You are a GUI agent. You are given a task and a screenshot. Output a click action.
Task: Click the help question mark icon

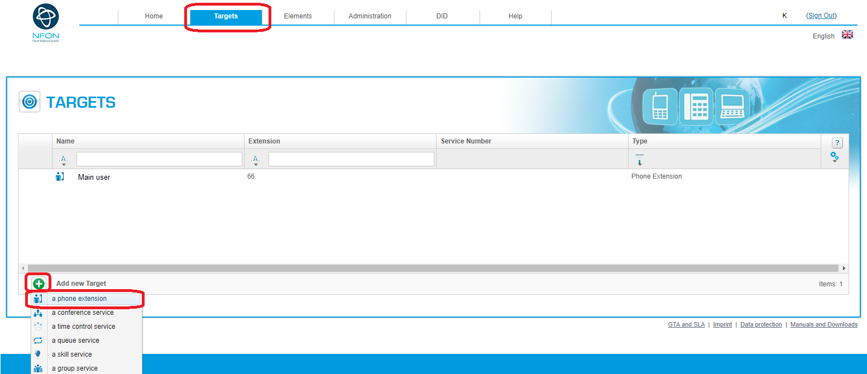click(837, 143)
